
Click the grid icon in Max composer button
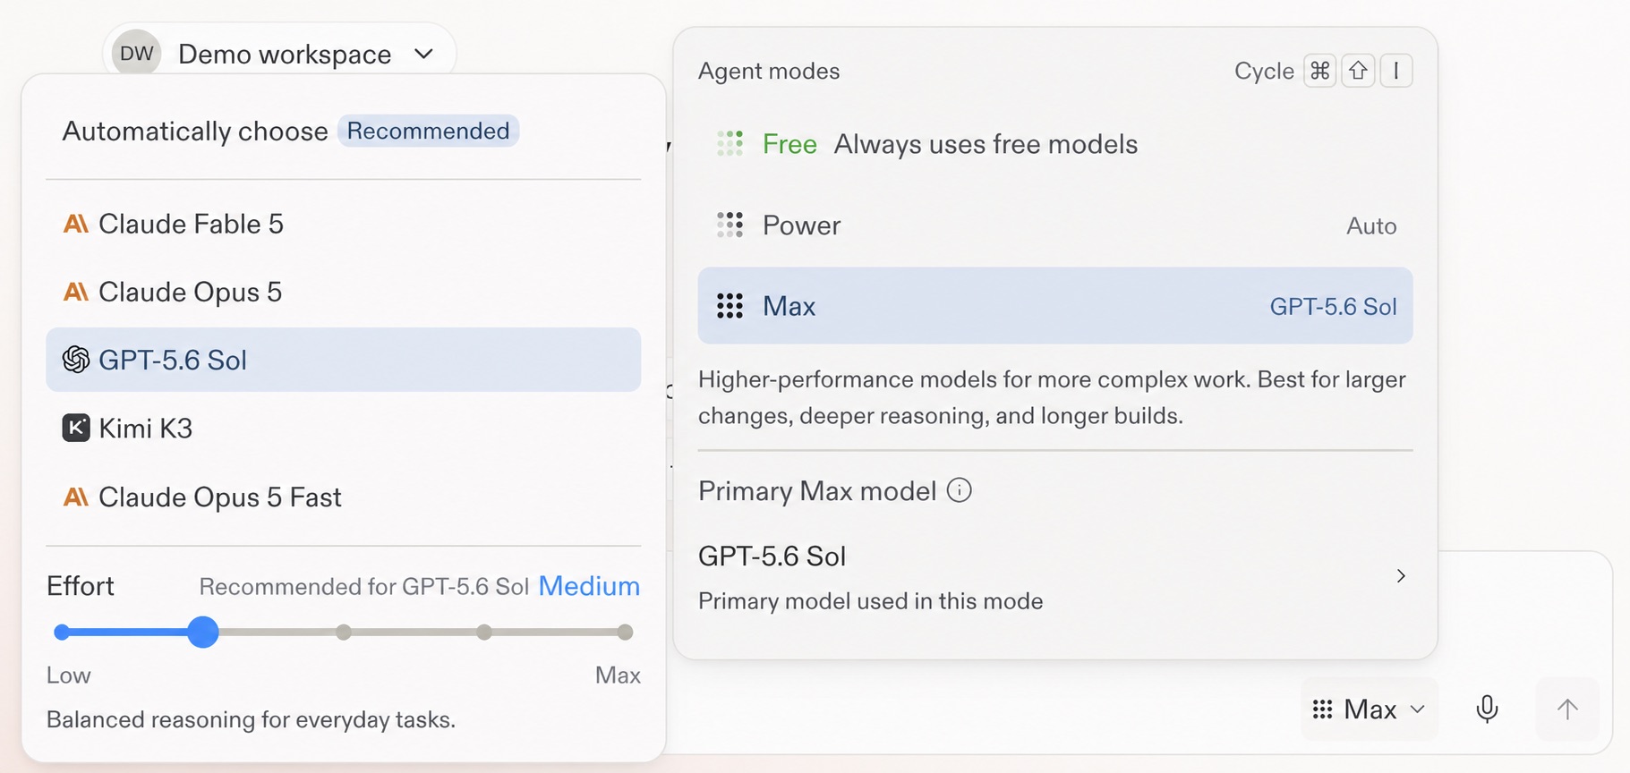click(1322, 709)
